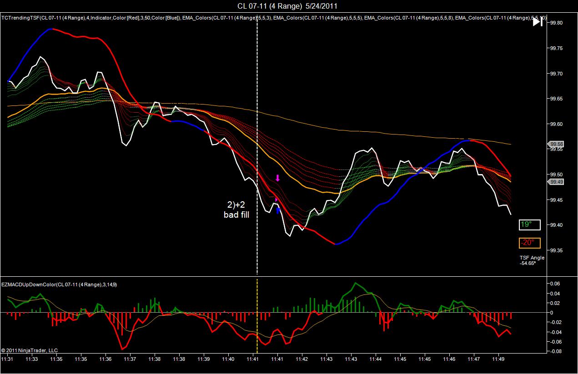
Task: Select the blue up arrow trade marker
Action: click(x=278, y=210)
